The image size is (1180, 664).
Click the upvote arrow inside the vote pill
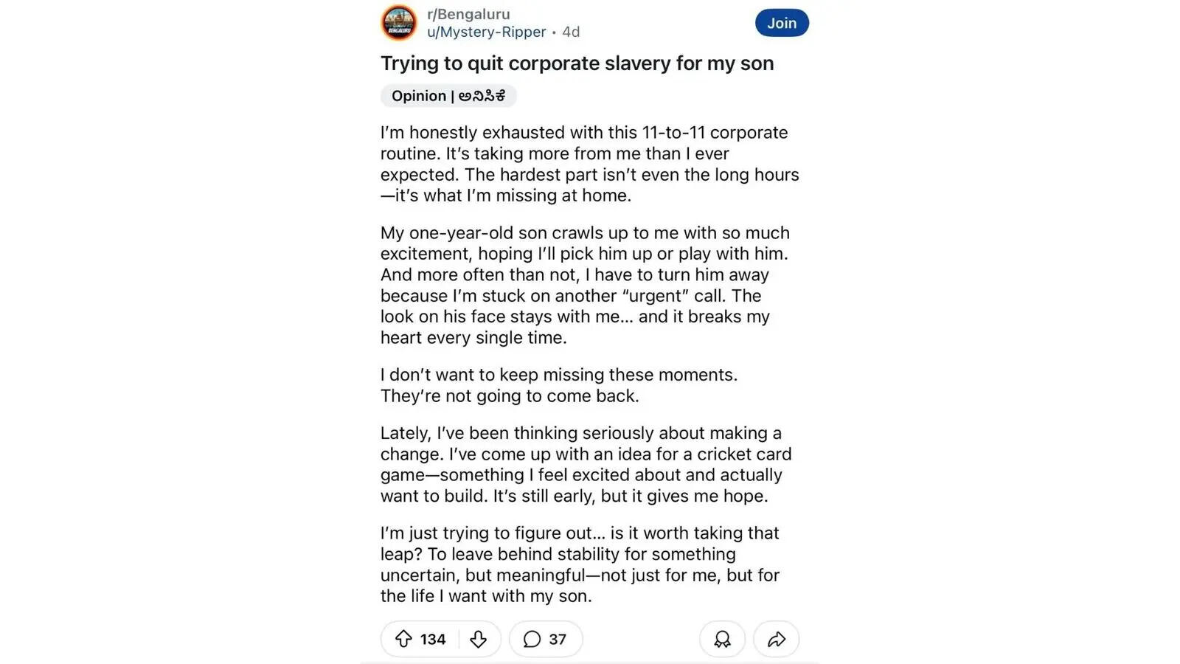coord(403,640)
